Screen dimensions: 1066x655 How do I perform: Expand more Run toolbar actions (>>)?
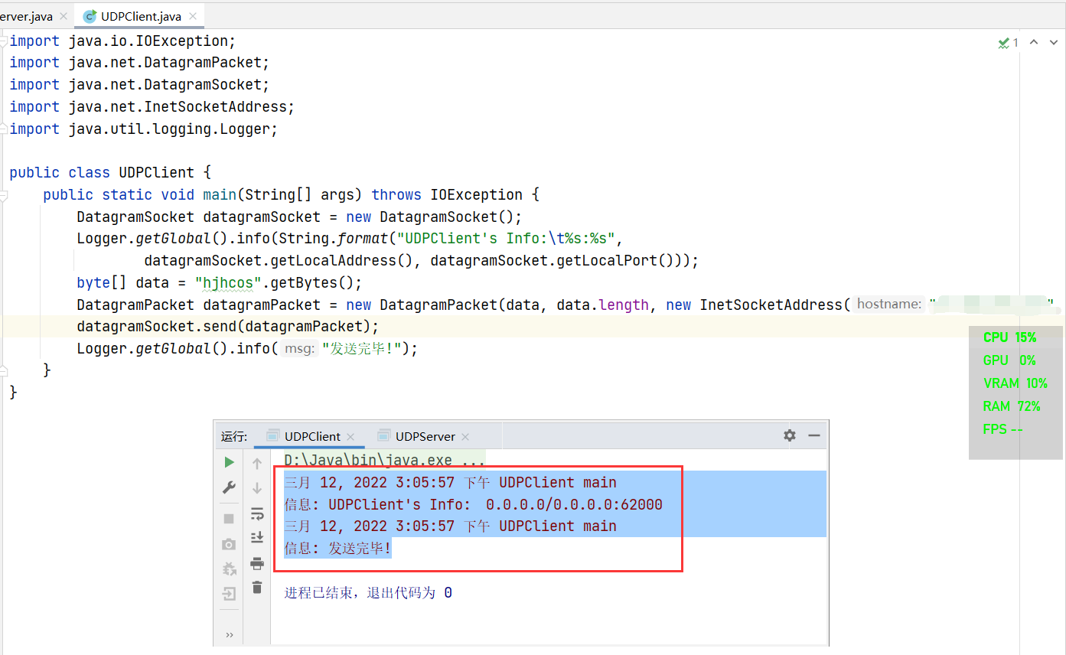click(229, 635)
